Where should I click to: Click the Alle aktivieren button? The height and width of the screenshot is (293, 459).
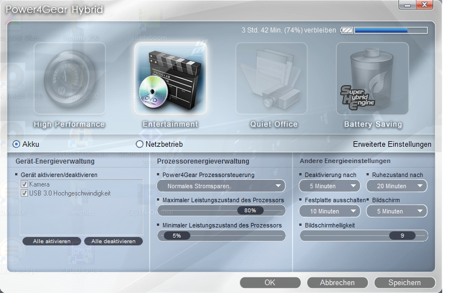[52, 241]
